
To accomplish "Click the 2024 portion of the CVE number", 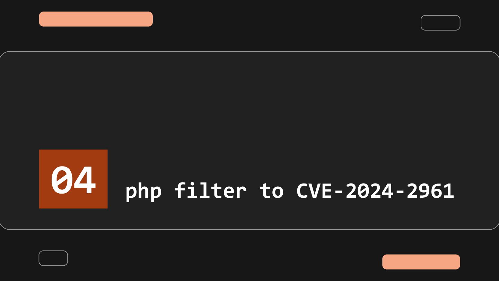I will 370,191.
